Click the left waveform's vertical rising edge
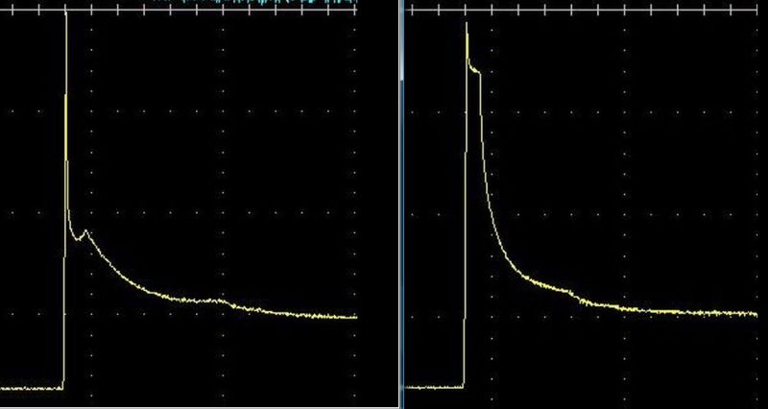The image size is (768, 409). point(63,317)
